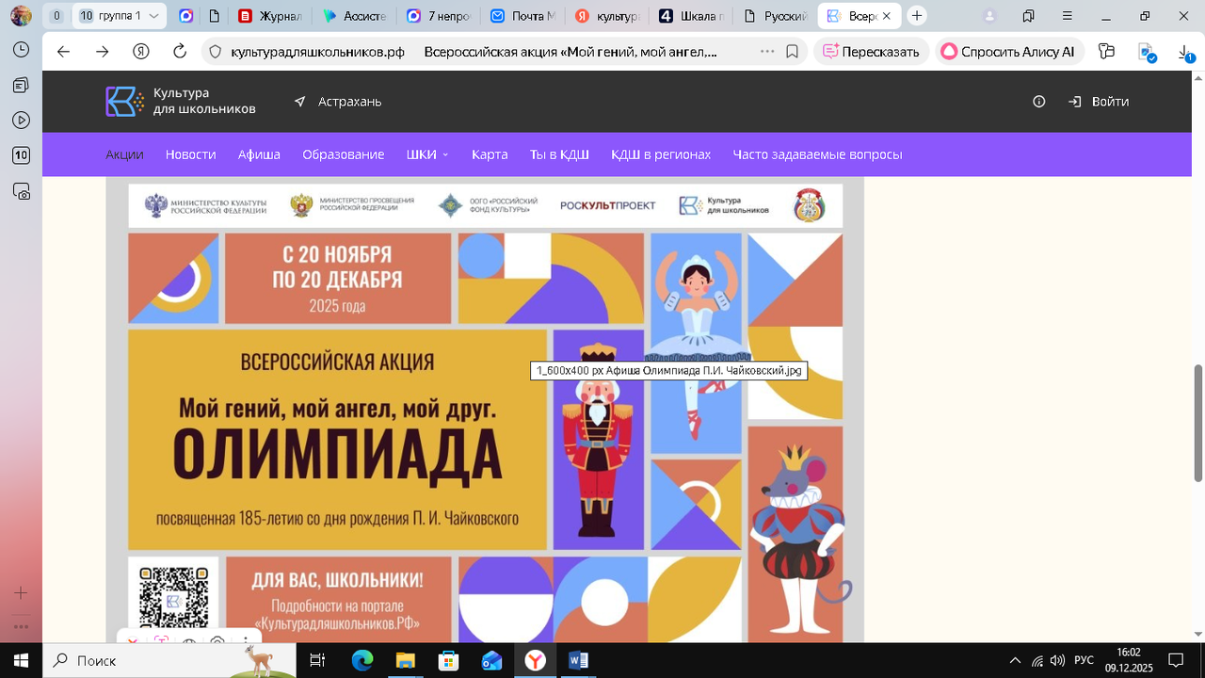Image resolution: width=1205 pixels, height=678 pixels.
Task: Go to the Образование section
Action: pos(343,154)
